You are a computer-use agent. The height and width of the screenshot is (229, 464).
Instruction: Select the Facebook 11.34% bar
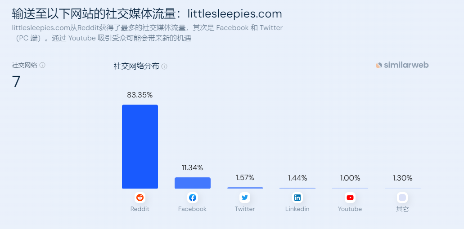(193, 183)
